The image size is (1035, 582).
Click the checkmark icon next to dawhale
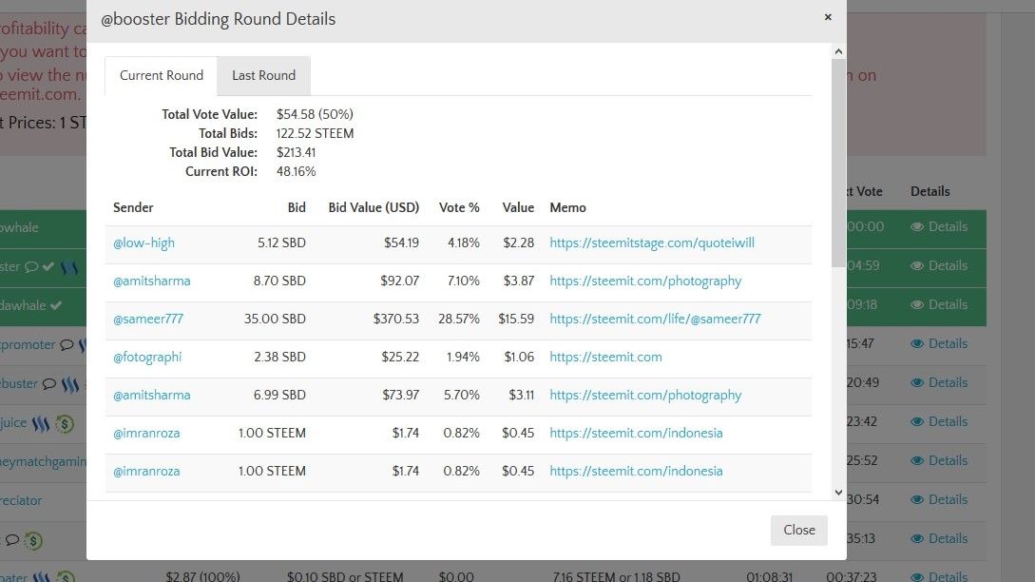56,305
